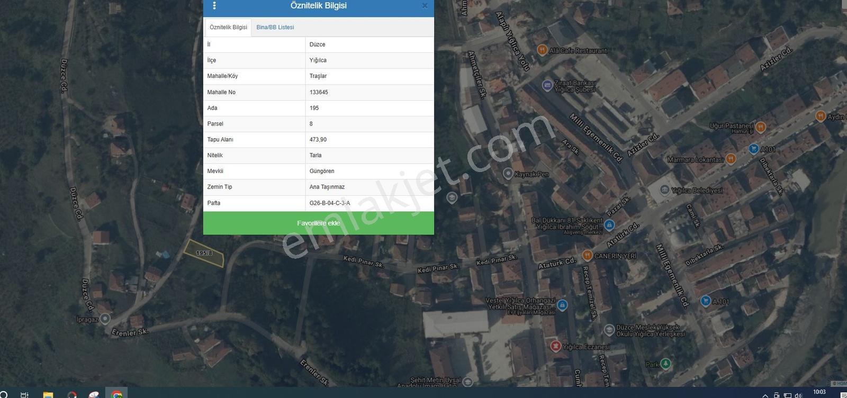Open the volume control in system tray
This screenshot has height=398, width=847.
point(799,395)
